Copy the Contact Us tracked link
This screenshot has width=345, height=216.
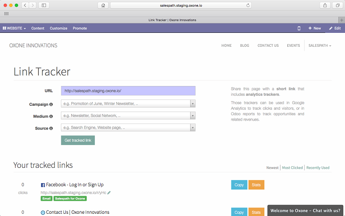[x=239, y=212]
